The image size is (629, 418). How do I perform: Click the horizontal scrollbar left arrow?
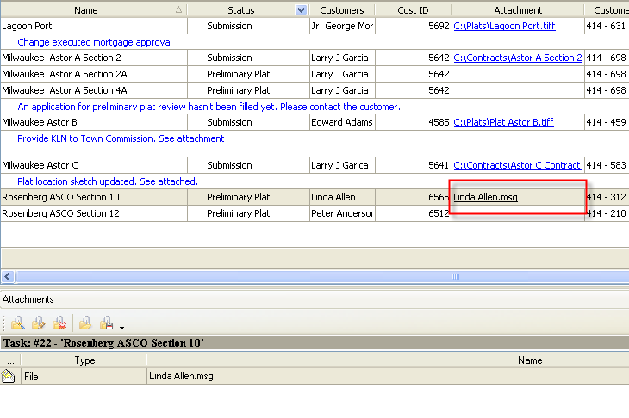pos(8,277)
